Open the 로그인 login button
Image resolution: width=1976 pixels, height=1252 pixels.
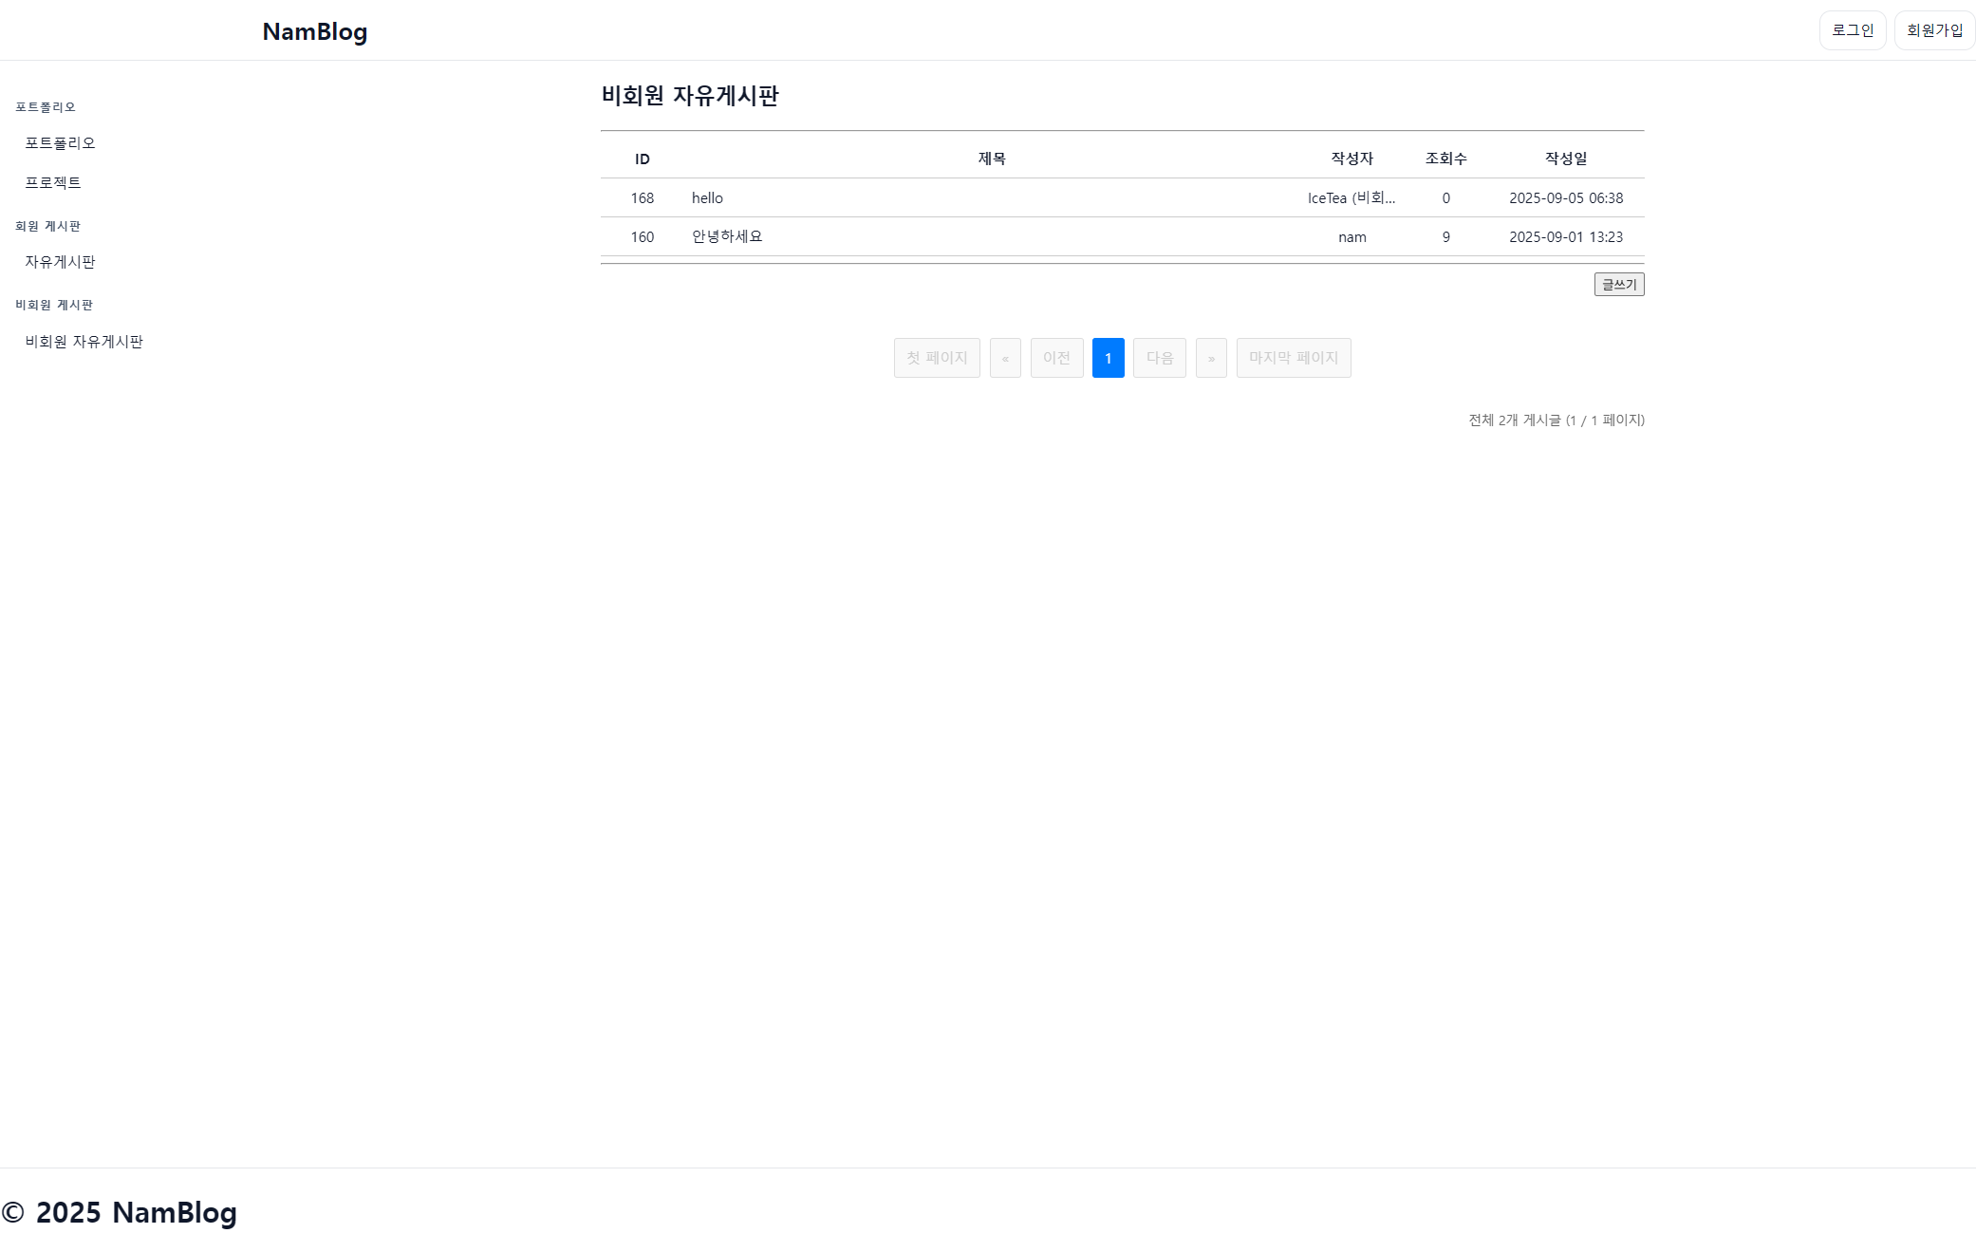[x=1852, y=30]
